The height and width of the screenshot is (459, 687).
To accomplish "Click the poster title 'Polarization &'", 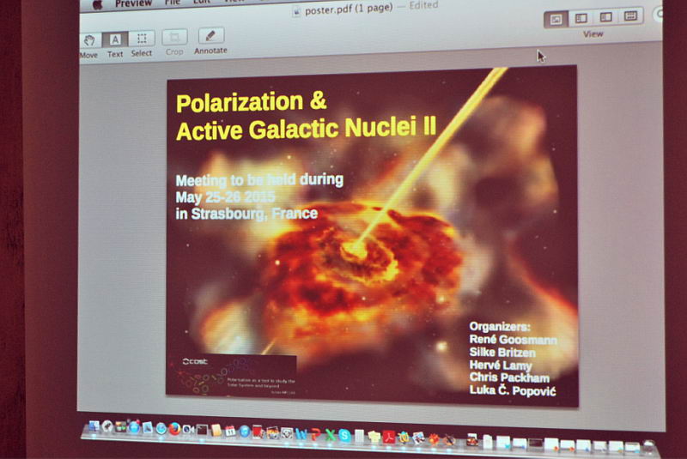I will pyautogui.click(x=252, y=102).
